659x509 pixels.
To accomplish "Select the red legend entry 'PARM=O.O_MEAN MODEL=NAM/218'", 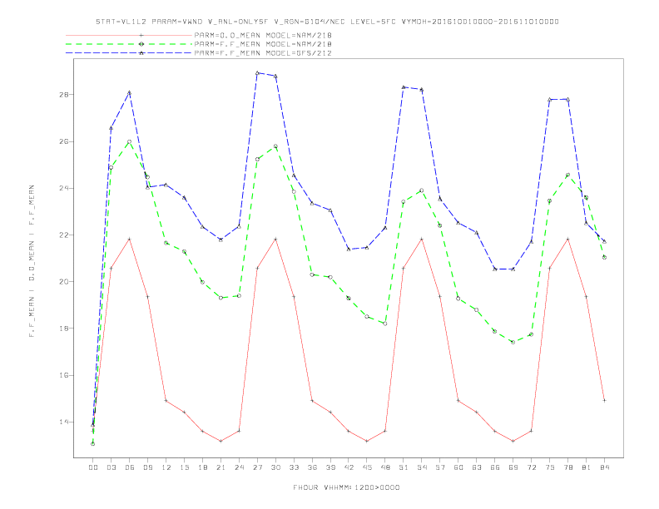I will [x=263, y=35].
